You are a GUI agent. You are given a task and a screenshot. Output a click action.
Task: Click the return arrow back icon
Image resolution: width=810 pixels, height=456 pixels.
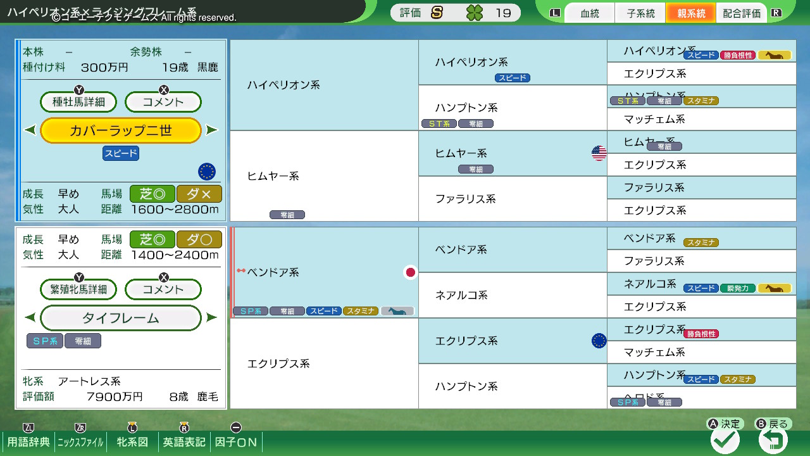pos(773,440)
